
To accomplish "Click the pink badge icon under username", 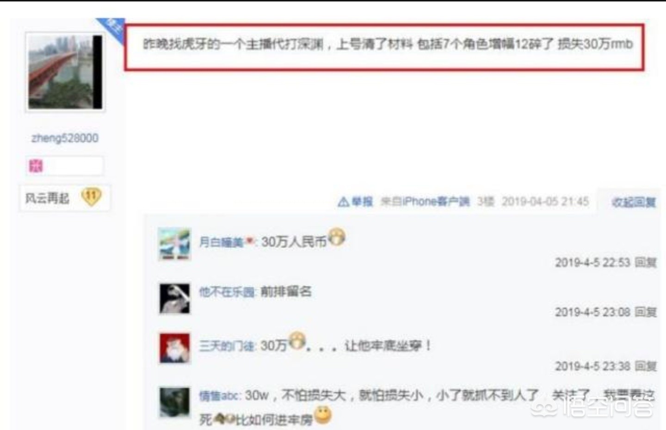I will point(36,166).
